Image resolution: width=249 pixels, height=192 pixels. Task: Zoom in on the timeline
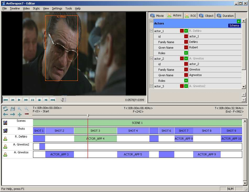tap(20, 109)
